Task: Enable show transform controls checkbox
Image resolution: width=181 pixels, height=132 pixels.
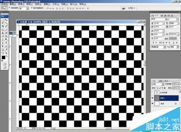Action: tap(31, 8)
